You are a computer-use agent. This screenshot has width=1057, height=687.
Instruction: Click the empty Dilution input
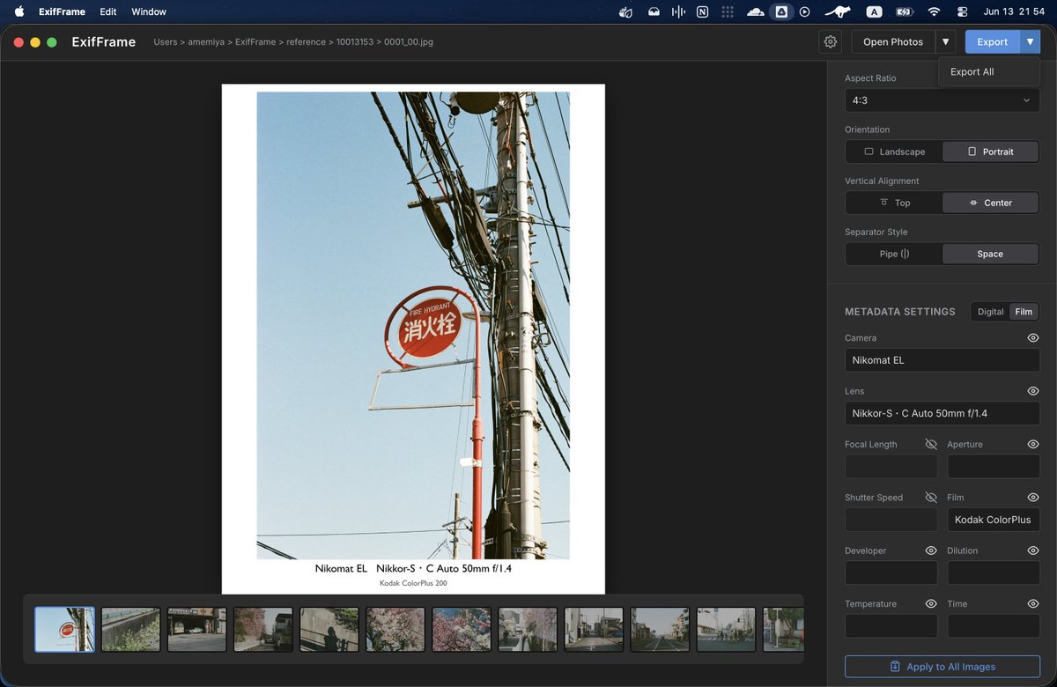994,572
